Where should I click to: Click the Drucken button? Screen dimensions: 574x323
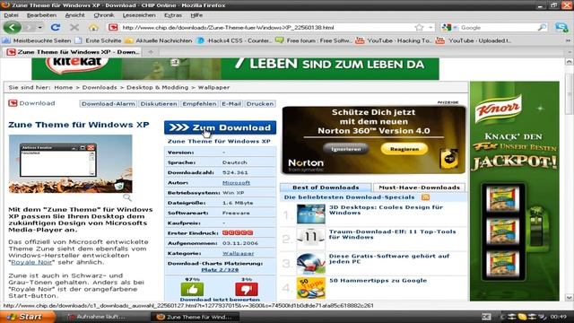pos(260,104)
